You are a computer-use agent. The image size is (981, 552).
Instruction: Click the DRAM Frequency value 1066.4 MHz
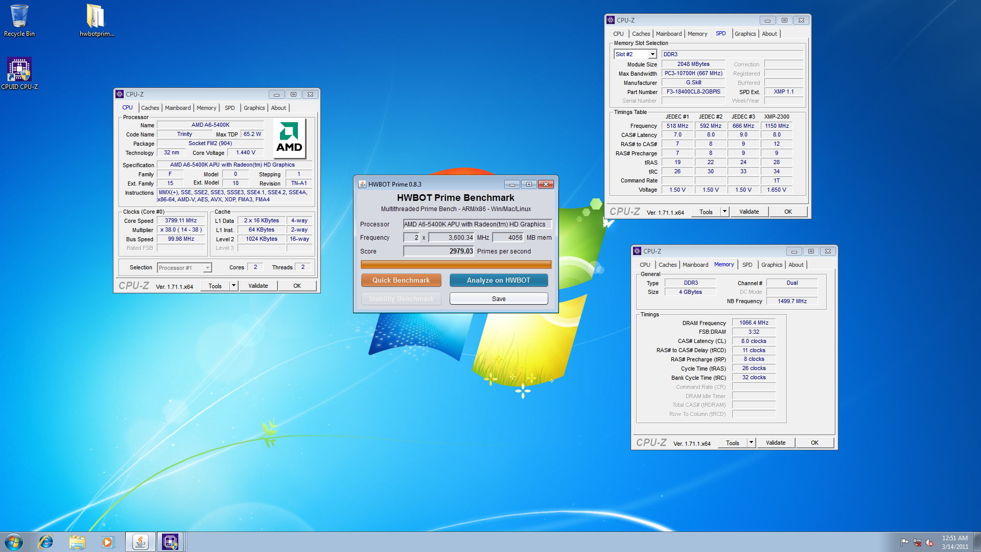754,323
